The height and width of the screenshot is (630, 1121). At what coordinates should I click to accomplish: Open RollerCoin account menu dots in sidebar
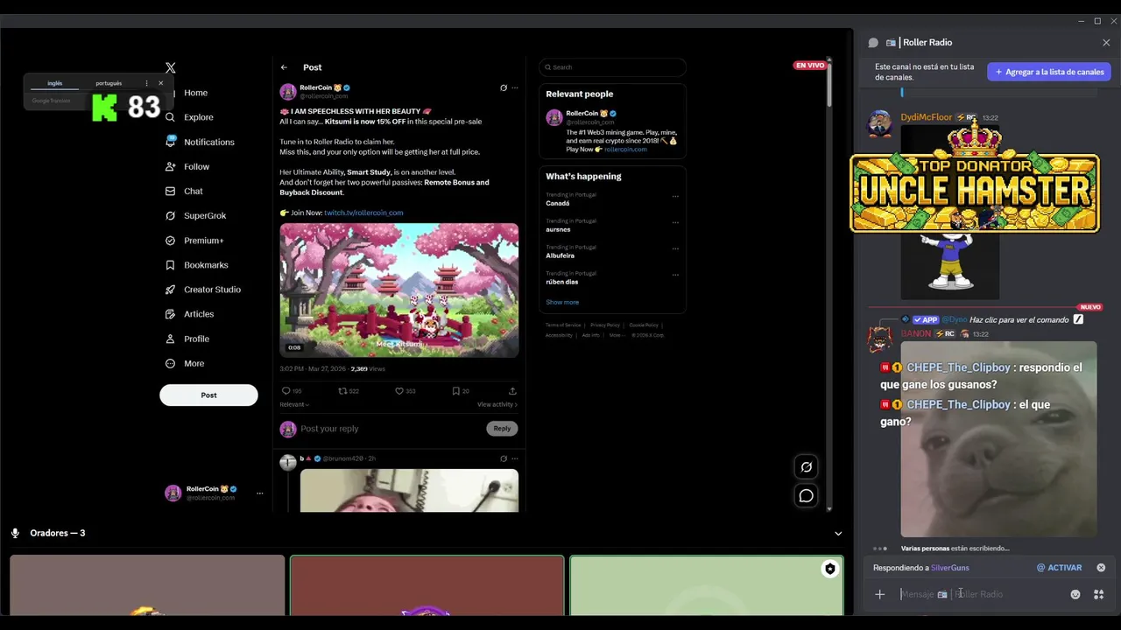pyautogui.click(x=259, y=493)
